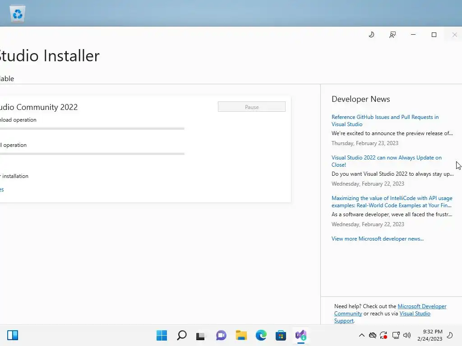Click the Developer News heading
The image size is (462, 346).
[360, 99]
